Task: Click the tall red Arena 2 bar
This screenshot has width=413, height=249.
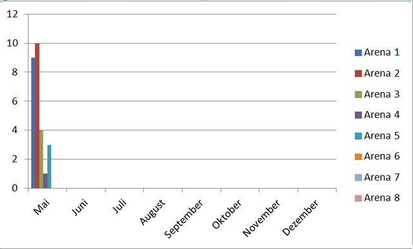Action: (x=37, y=116)
